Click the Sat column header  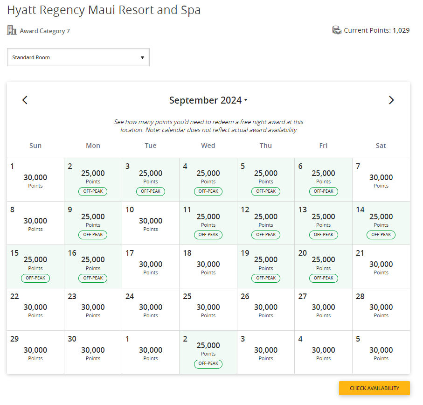point(381,146)
